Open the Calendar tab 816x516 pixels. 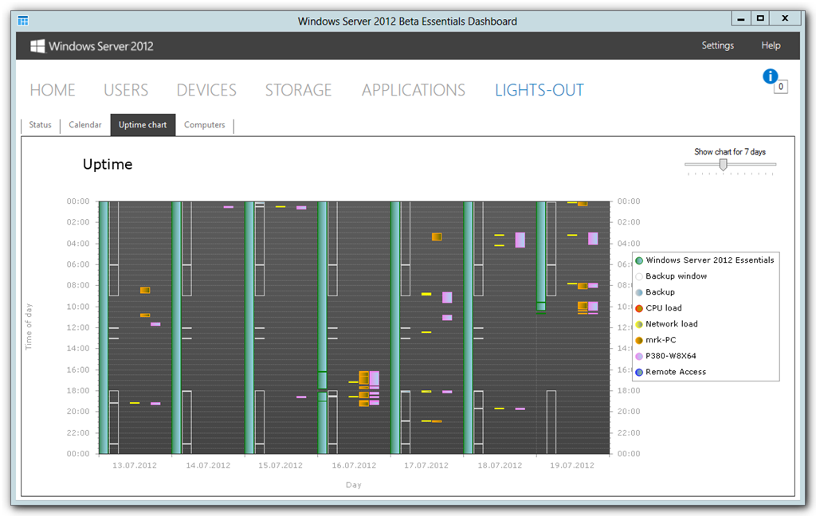click(x=84, y=125)
